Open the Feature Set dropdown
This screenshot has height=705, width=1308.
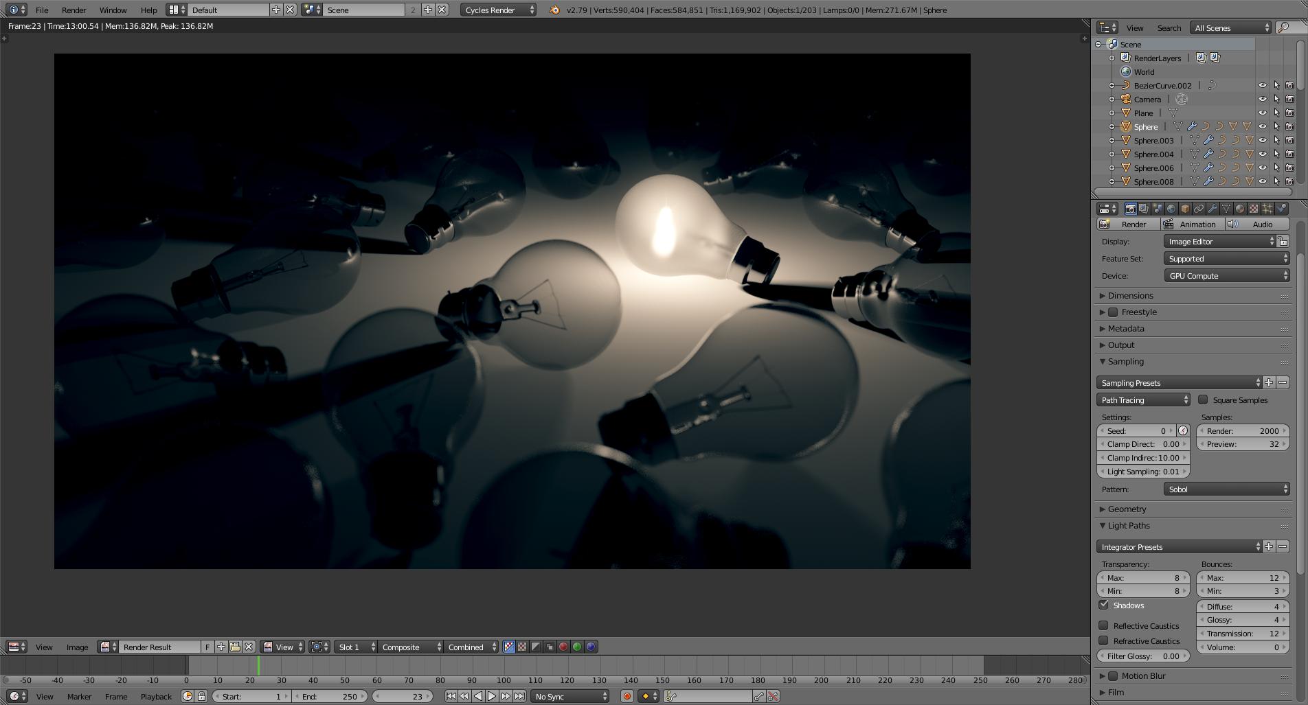pyautogui.click(x=1226, y=259)
